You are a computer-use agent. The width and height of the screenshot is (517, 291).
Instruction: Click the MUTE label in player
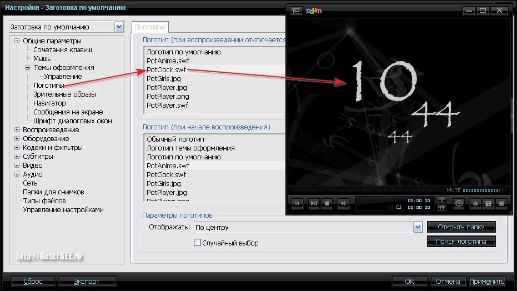[453, 190]
